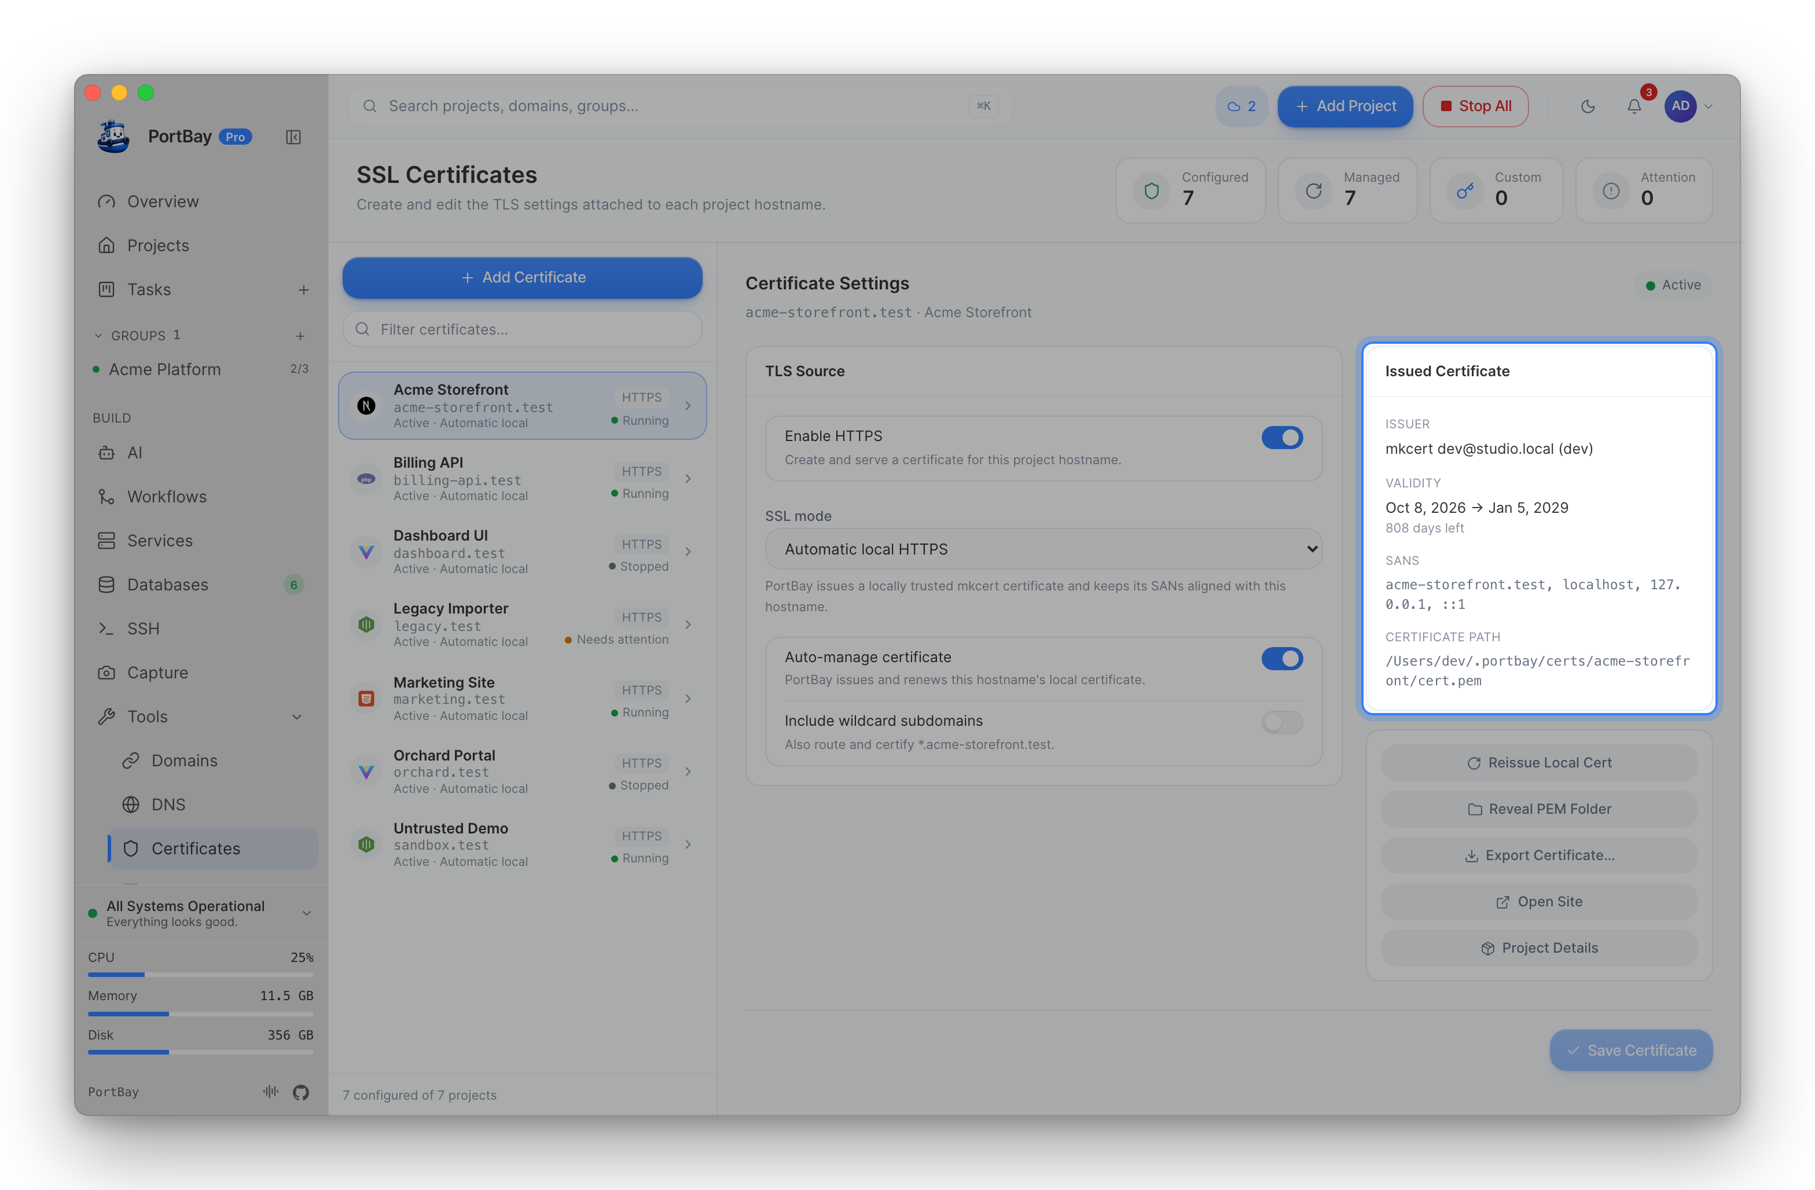Click Stop All button
Screen dimensions: 1815x1190
pyautogui.click(x=1475, y=106)
